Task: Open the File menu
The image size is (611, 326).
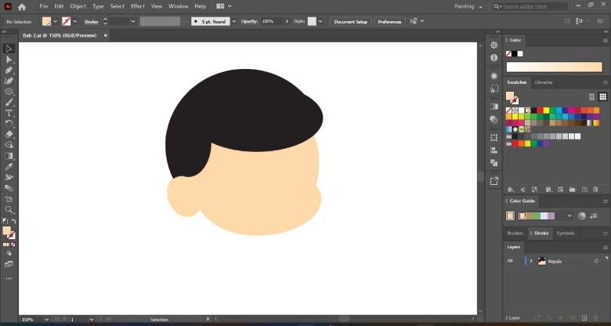Action: click(x=44, y=6)
